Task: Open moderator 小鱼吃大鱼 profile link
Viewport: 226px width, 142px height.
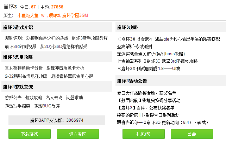Action: [32, 16]
